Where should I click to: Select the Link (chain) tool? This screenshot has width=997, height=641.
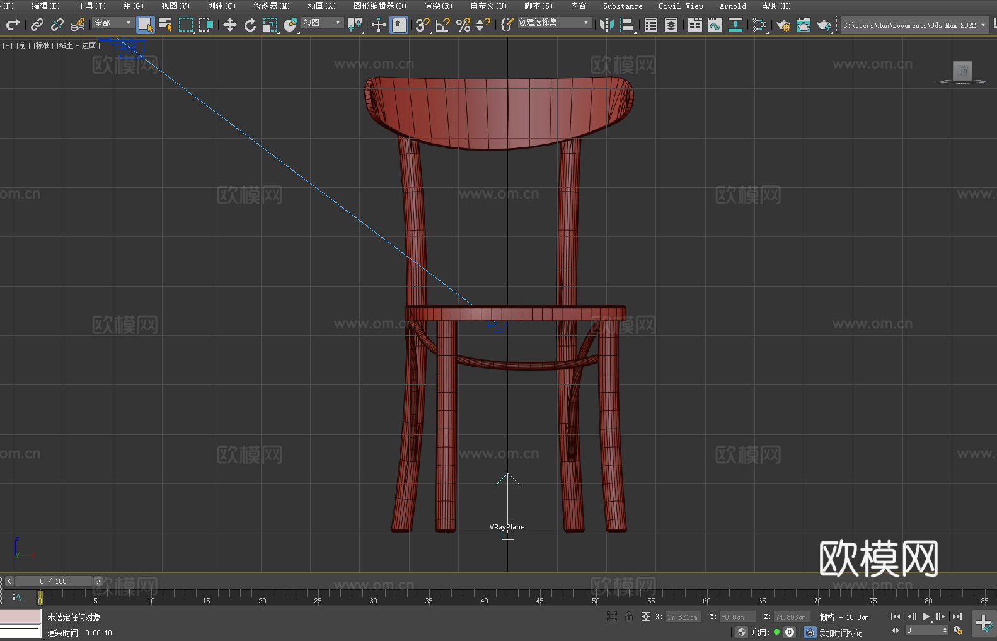pyautogui.click(x=37, y=25)
